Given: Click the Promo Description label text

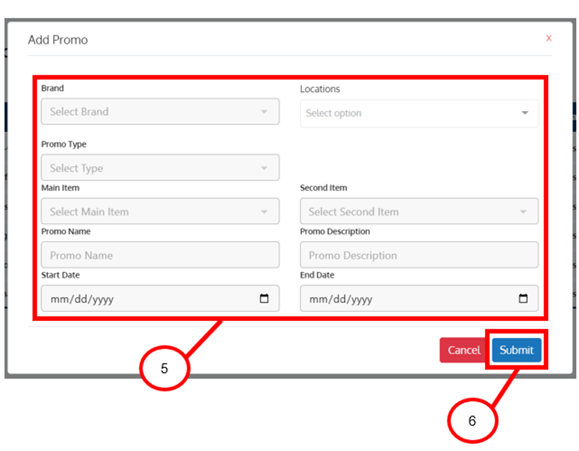Looking at the screenshot, I should [335, 232].
